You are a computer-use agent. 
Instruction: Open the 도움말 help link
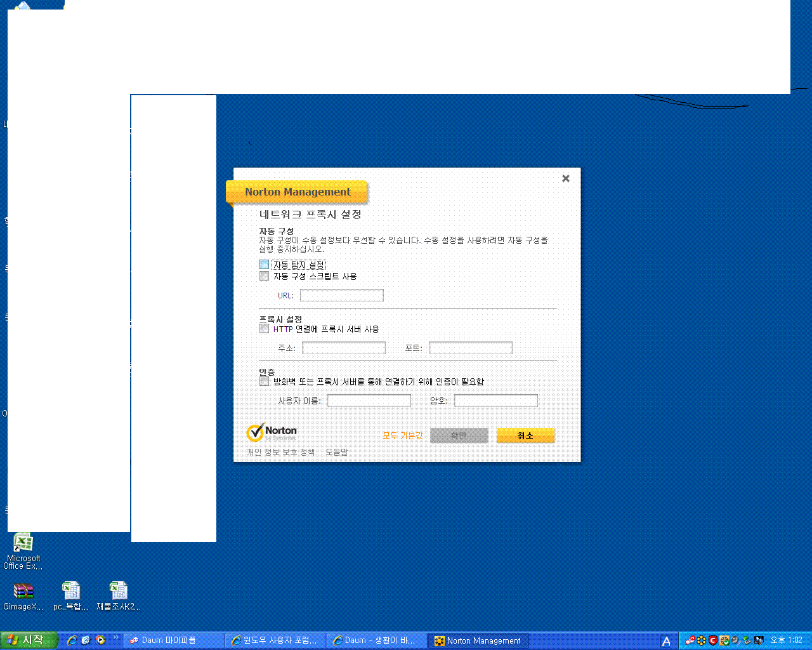tap(337, 452)
